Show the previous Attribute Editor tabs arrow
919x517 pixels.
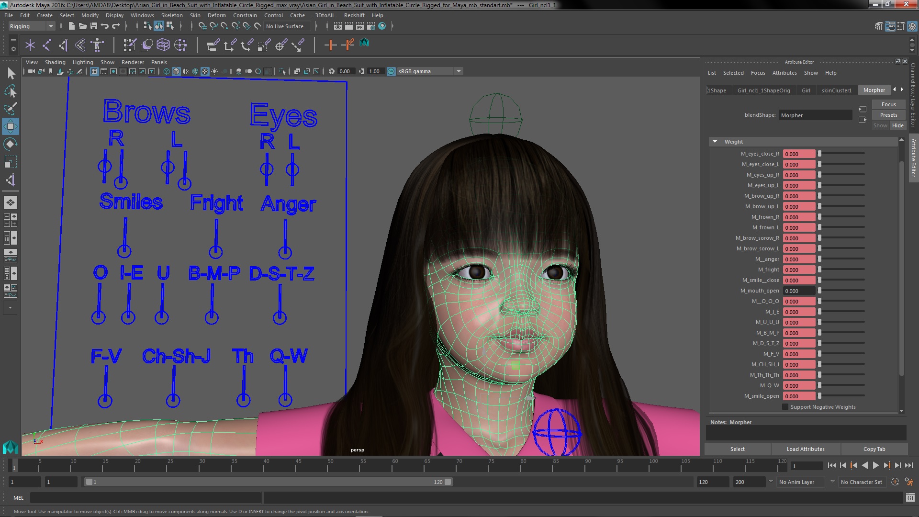(895, 90)
